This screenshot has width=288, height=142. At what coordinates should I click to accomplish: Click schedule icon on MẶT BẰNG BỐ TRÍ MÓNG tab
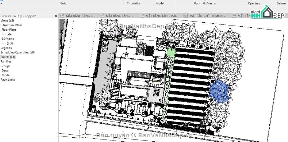[x=186, y=16]
